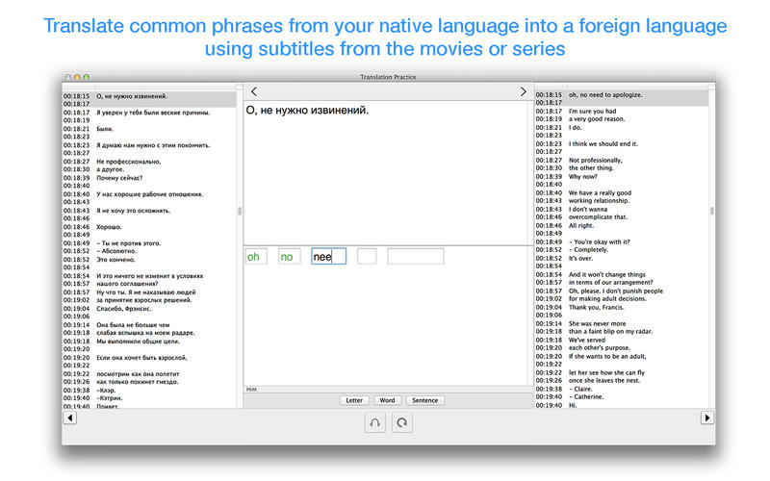Select English line 'Thank you, Francis.'

tap(596, 307)
